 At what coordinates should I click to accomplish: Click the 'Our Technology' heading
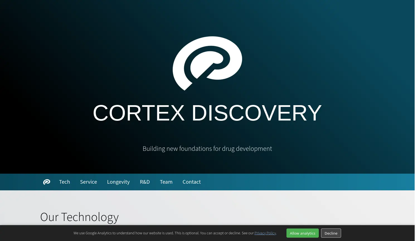pyautogui.click(x=79, y=217)
